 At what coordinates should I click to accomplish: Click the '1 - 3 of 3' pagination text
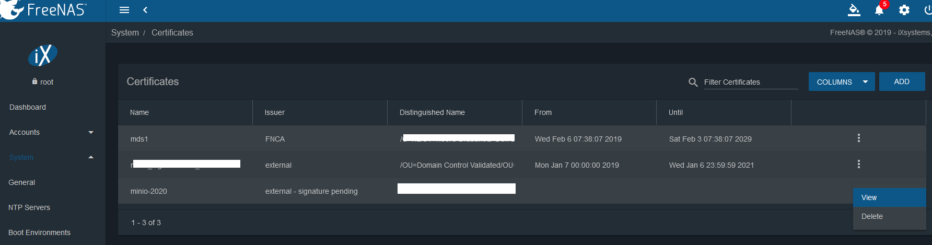(x=146, y=223)
